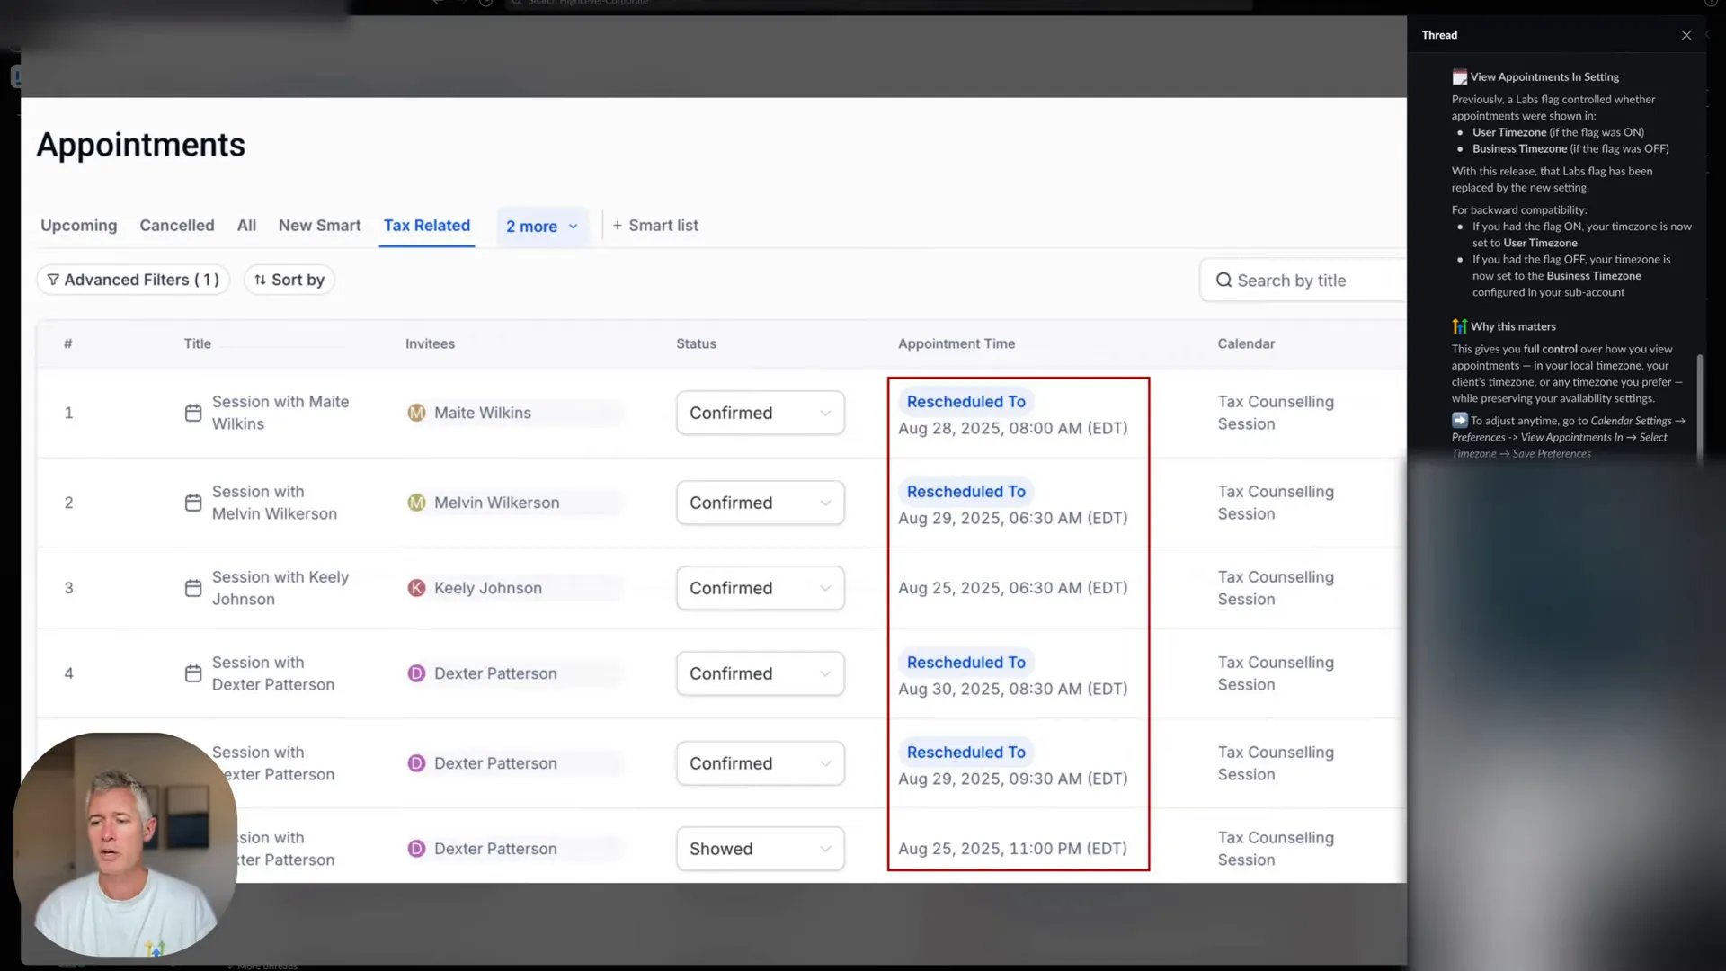Focus the Search by title field
Viewport: 1726px width, 971px height.
coord(1303,281)
